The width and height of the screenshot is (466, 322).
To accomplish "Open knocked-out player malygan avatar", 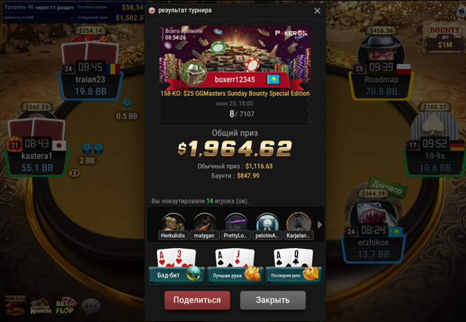I will pyautogui.click(x=204, y=227).
